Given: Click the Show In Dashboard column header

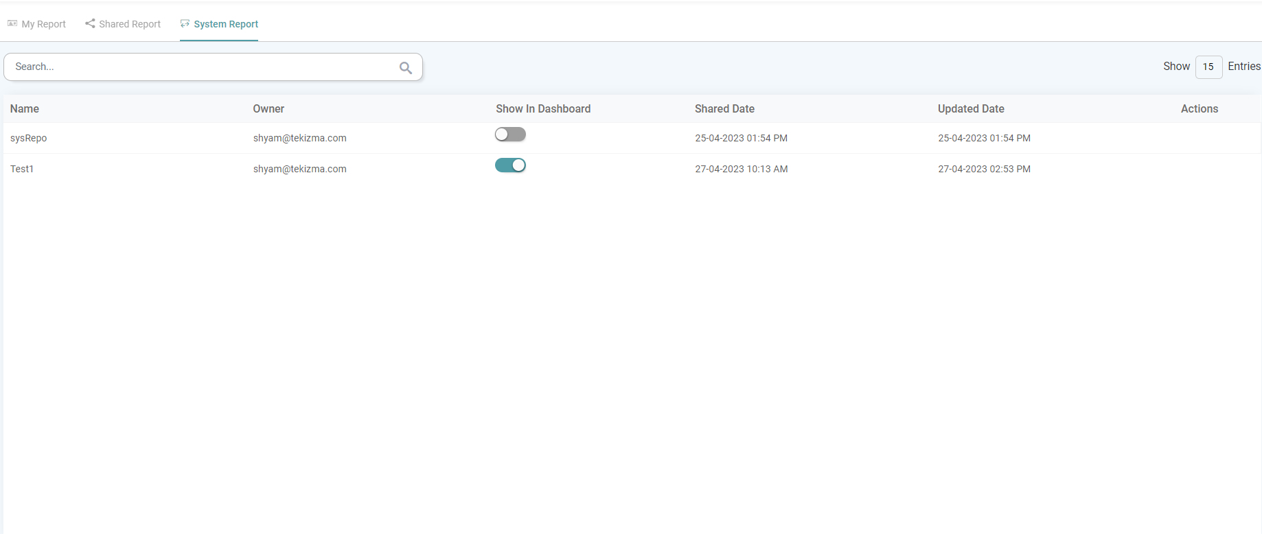Looking at the screenshot, I should (543, 108).
